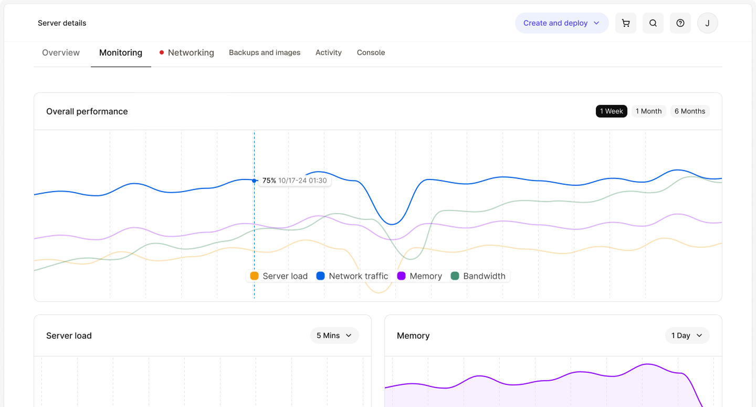
Task: Click the blue Network traffic legend swatch
Action: [320, 276]
